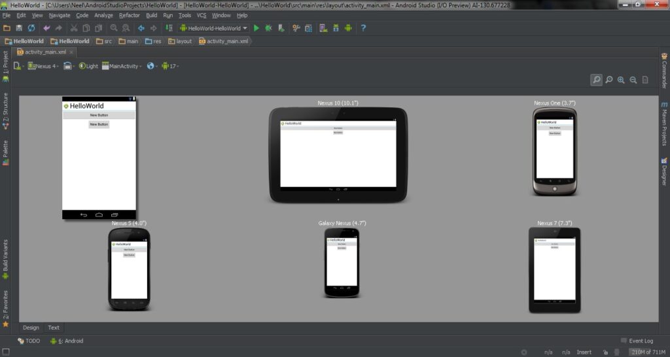Open the HelloWorld run configuration dropdown
Viewport: 670px width, 357px height.
[x=214, y=28]
